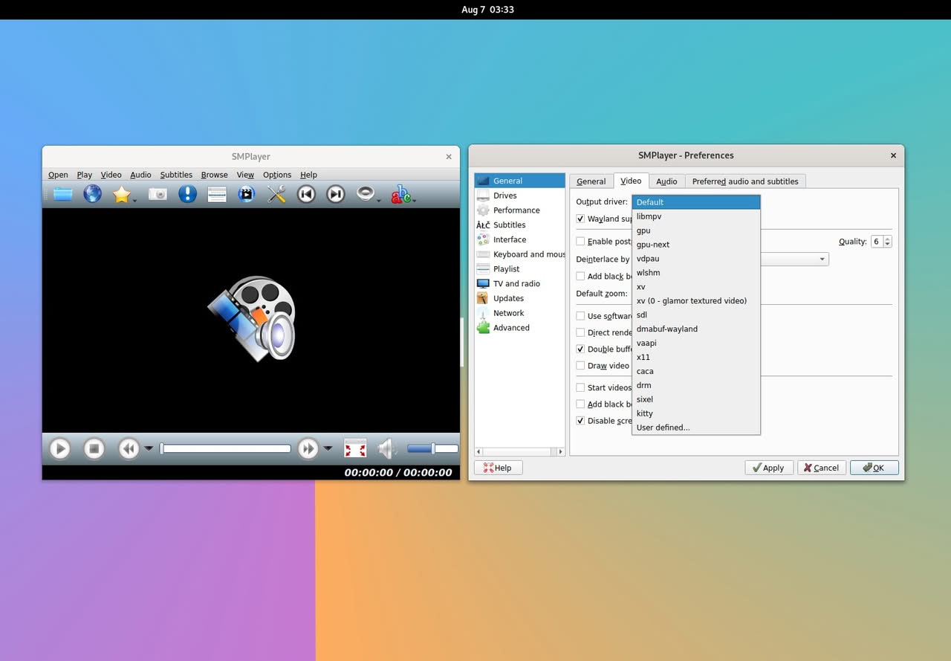Open the rewind options dropdown arrow
Image resolution: width=951 pixels, height=661 pixels.
(x=149, y=448)
